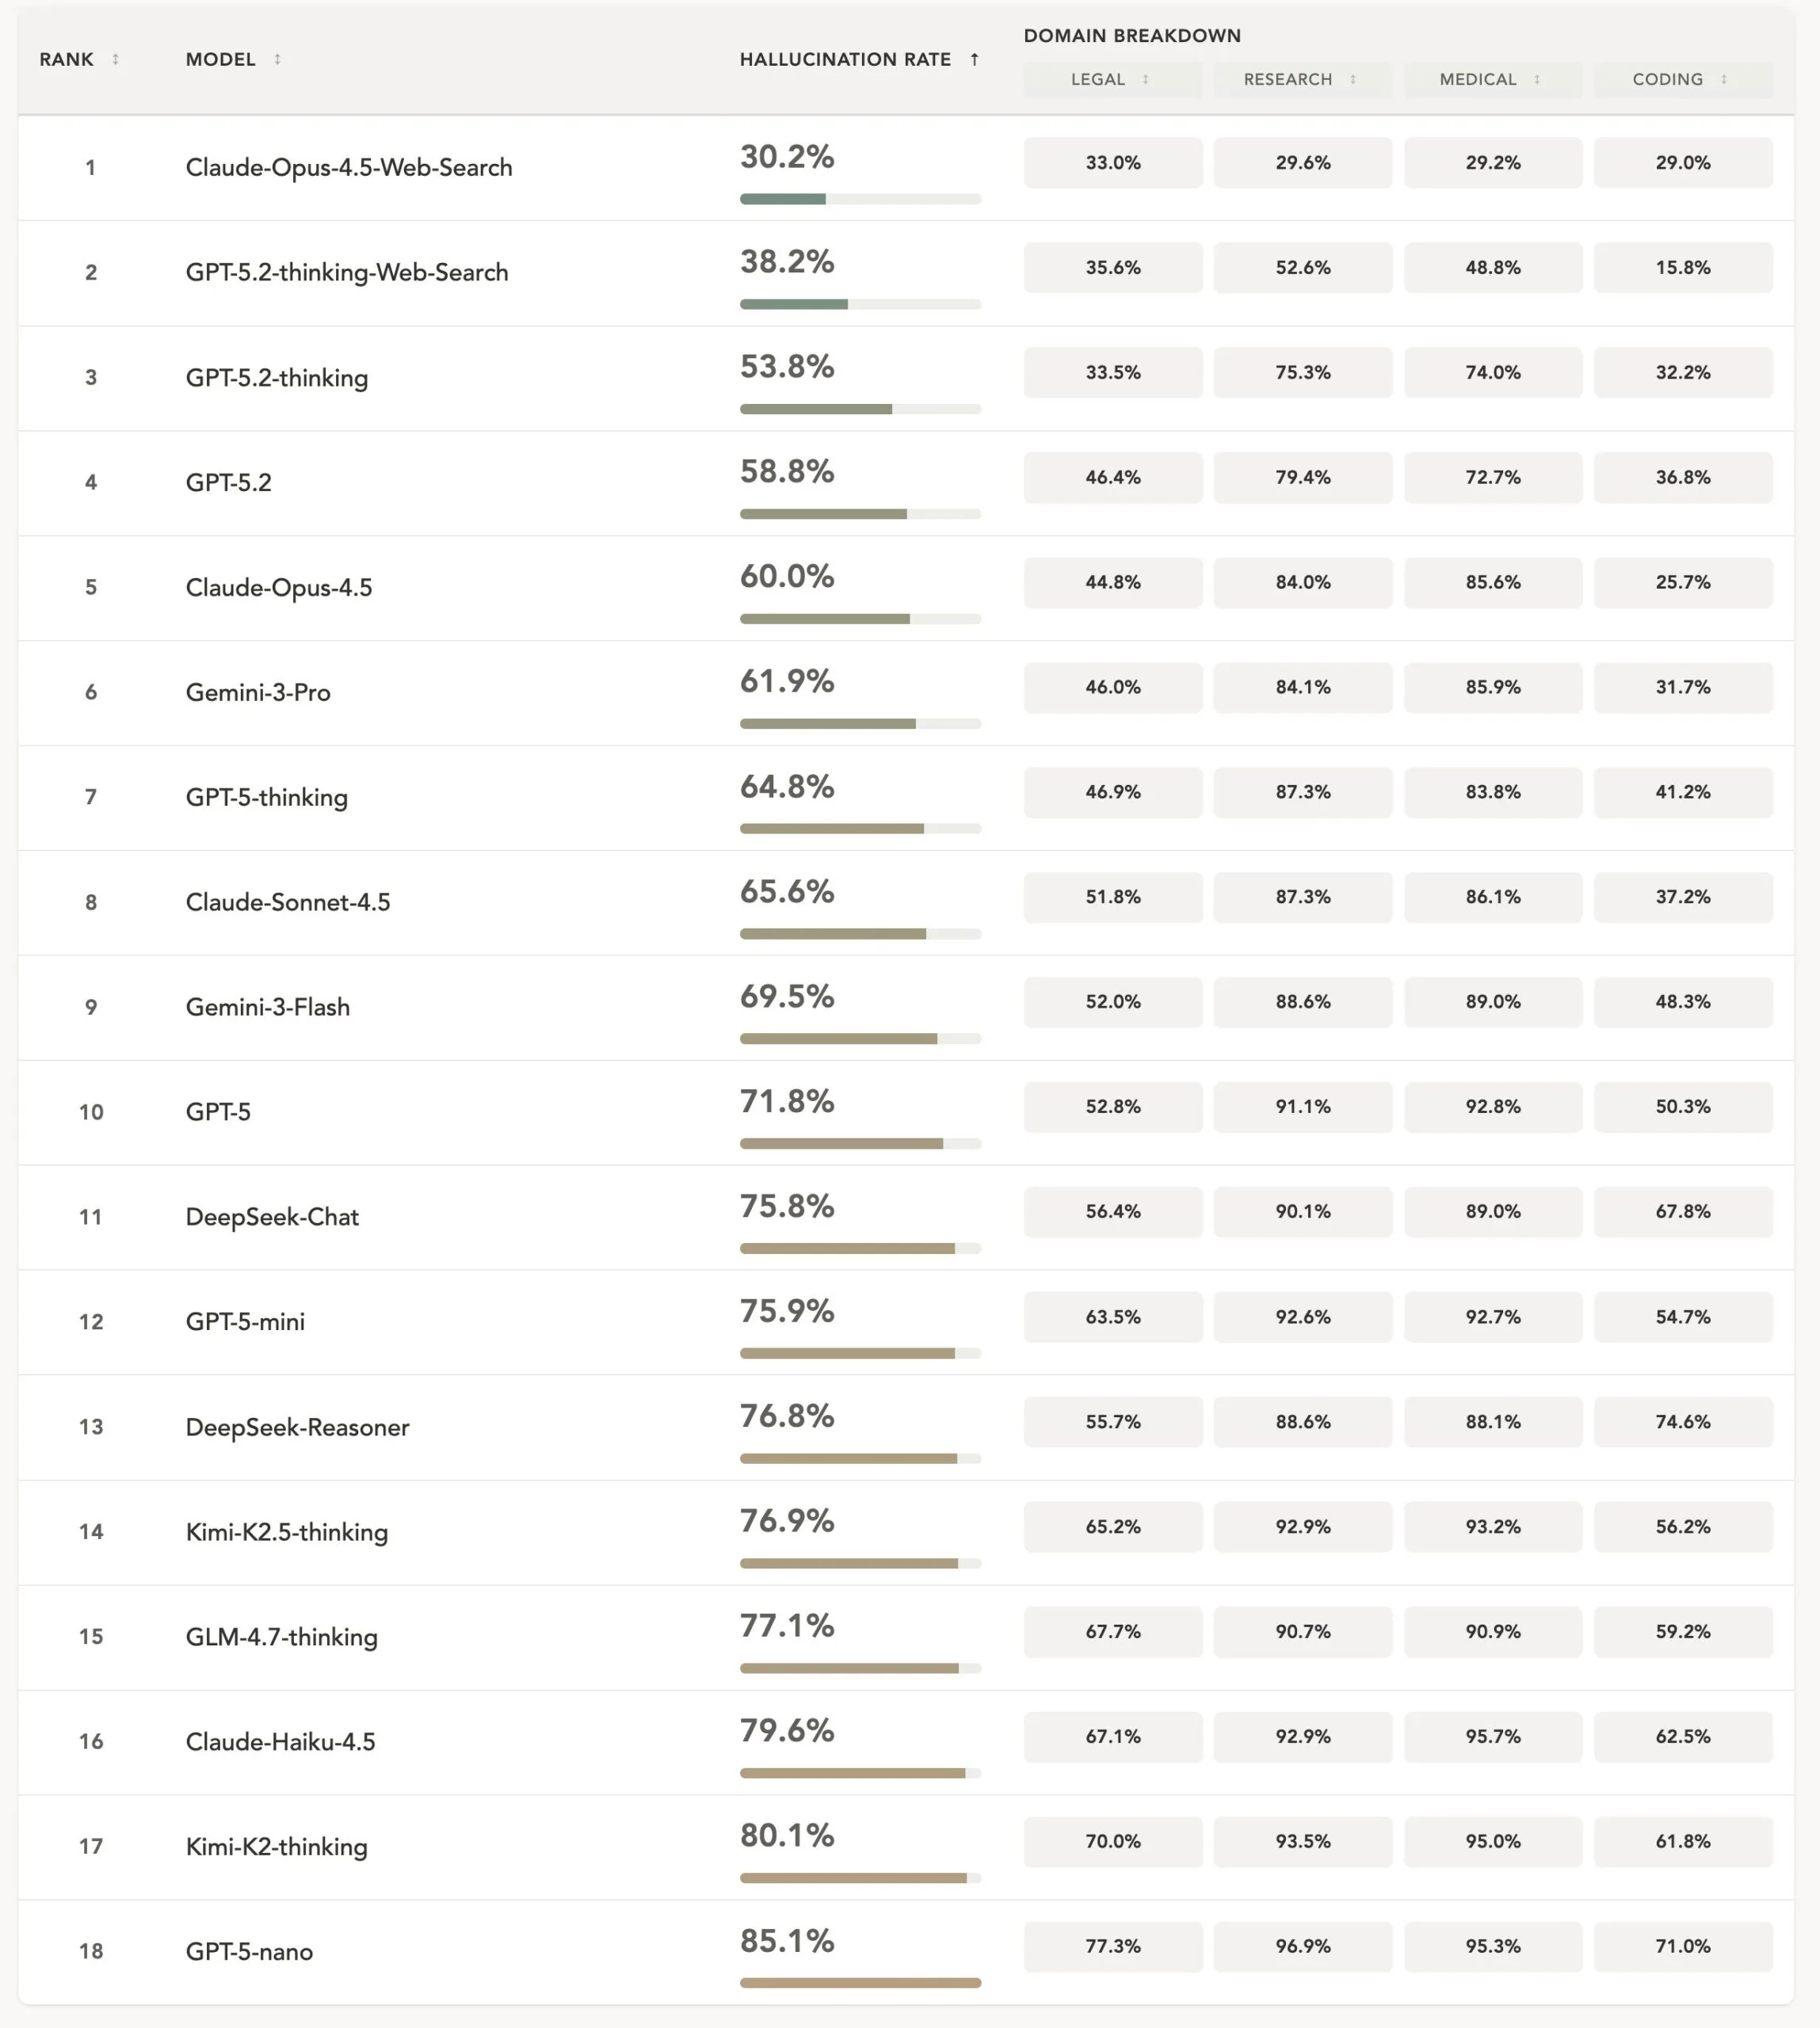Image resolution: width=1820 pixels, height=2028 pixels.
Task: Click the sort icon next to Rank
Action: [115, 60]
